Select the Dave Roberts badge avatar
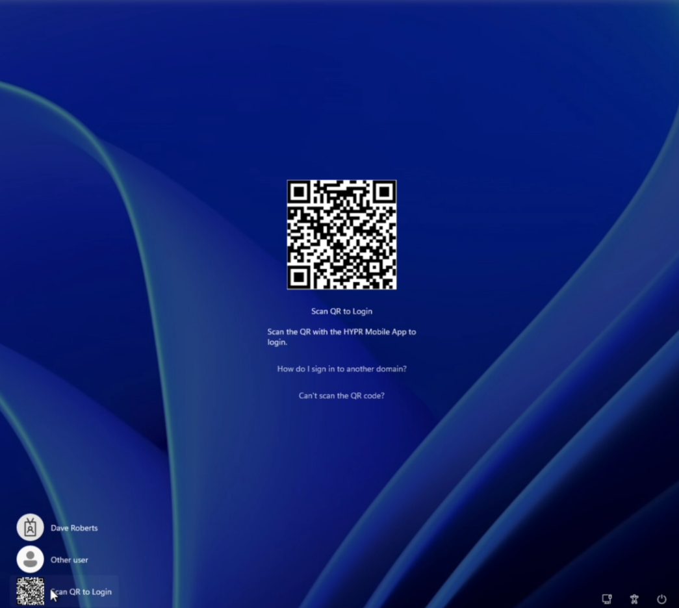 pos(30,527)
